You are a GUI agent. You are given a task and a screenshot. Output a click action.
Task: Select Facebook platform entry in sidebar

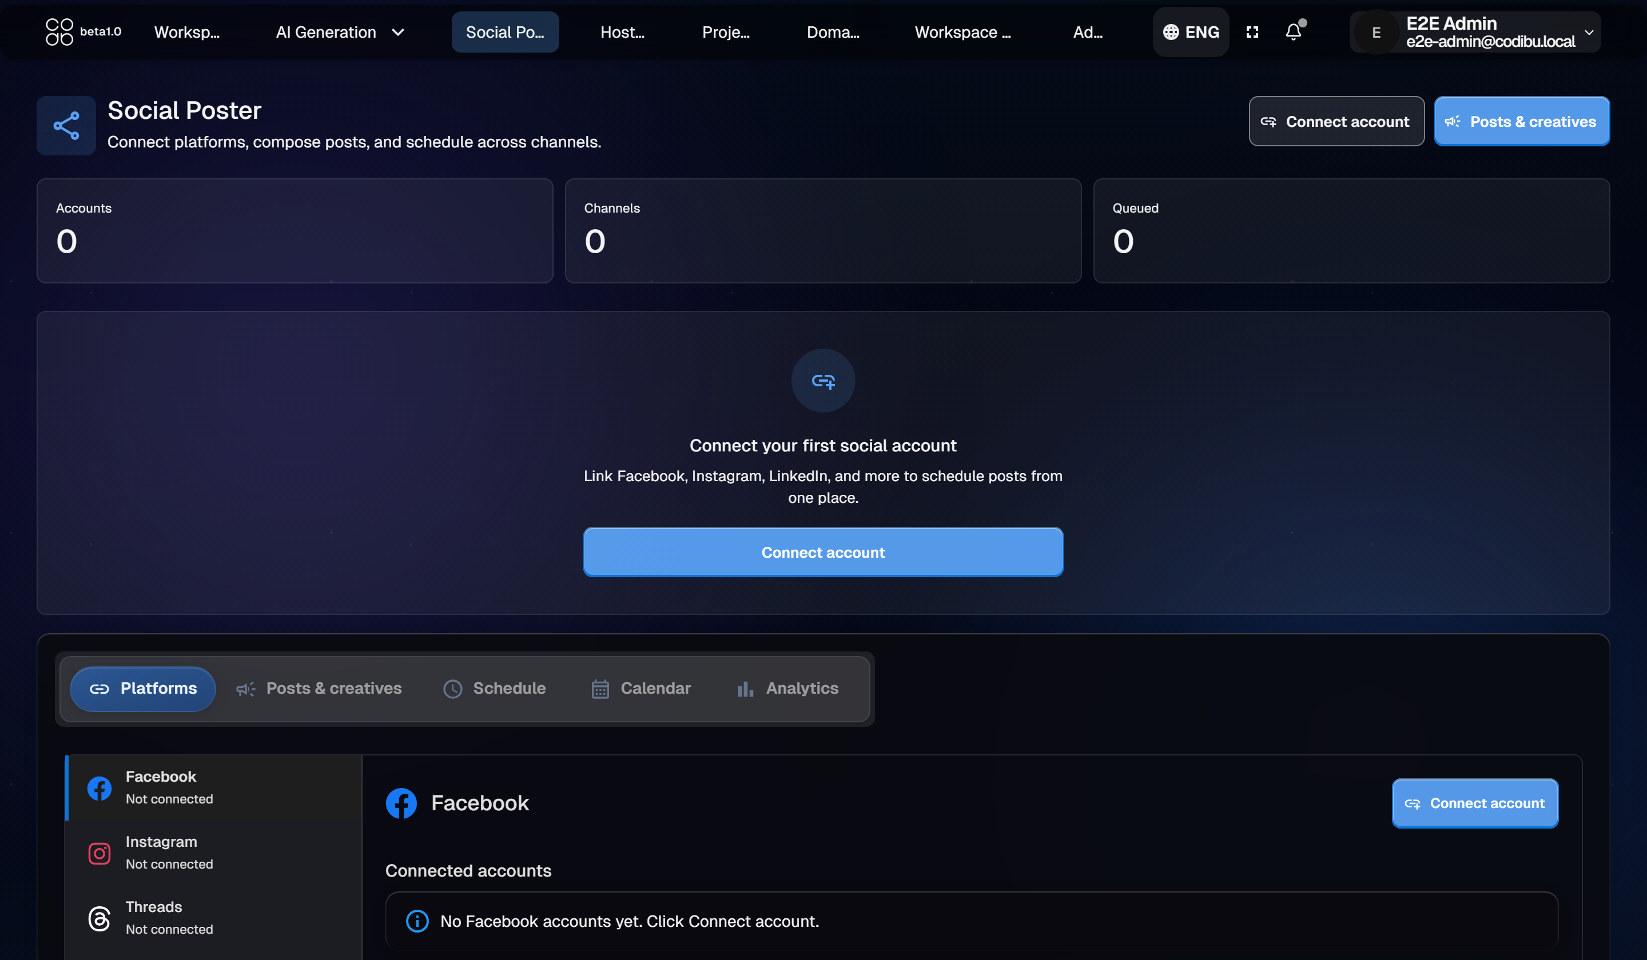tap(214, 787)
